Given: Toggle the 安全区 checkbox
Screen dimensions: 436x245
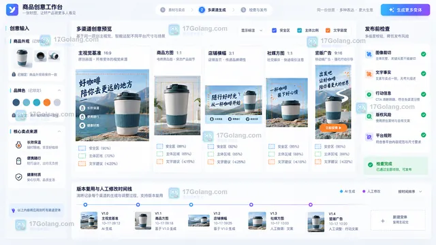Looking at the screenshot, I should 274,30.
